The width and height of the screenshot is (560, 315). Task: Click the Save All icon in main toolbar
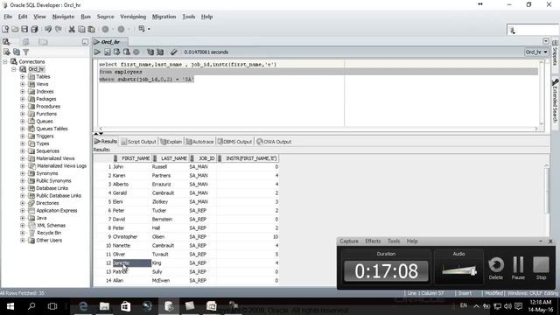(x=35, y=29)
